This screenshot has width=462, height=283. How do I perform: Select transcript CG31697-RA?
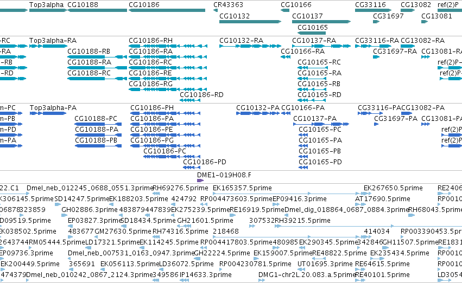[395, 51]
